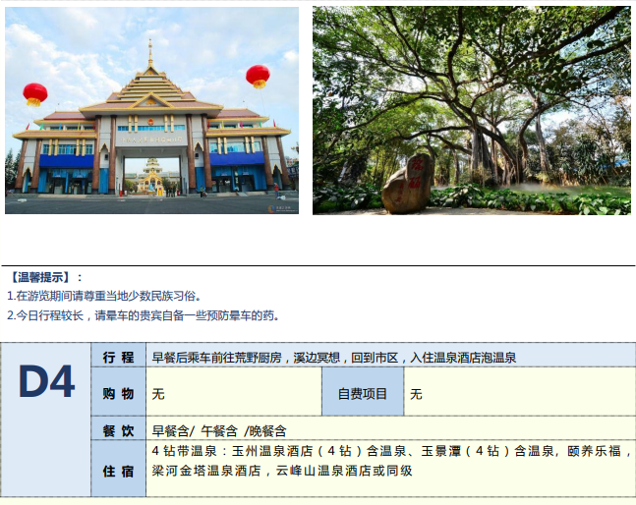Click the 餐饮 row header

coord(118,430)
